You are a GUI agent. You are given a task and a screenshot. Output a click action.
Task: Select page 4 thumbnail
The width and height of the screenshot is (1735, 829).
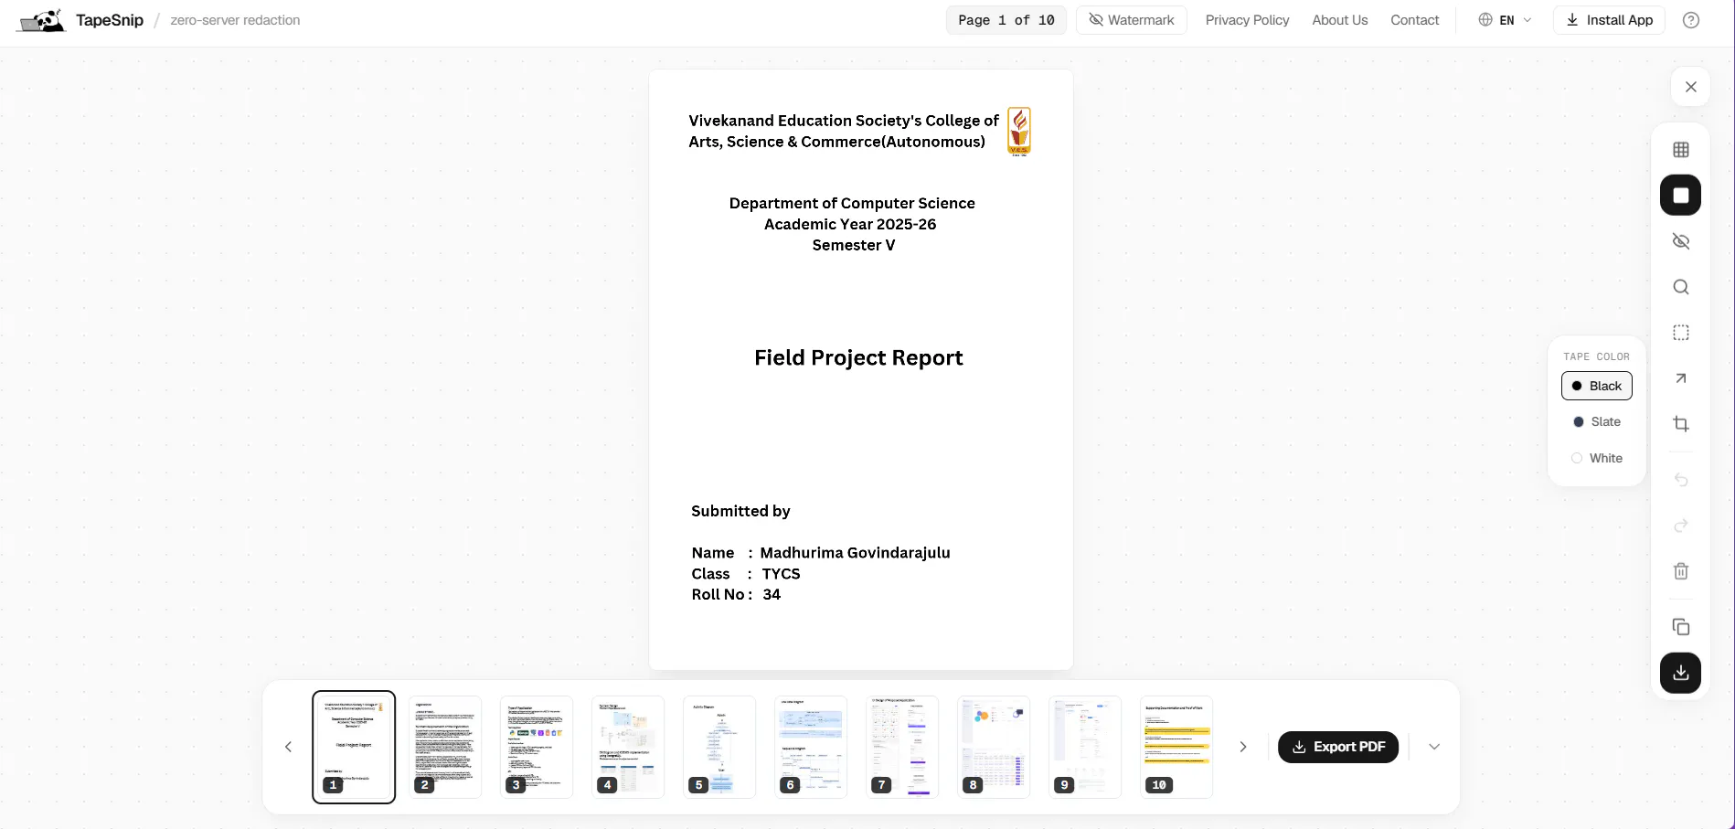(x=628, y=747)
